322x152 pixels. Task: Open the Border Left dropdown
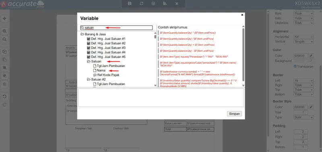point(303,80)
